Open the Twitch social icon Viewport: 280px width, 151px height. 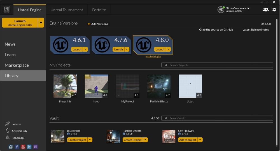tap(35, 147)
